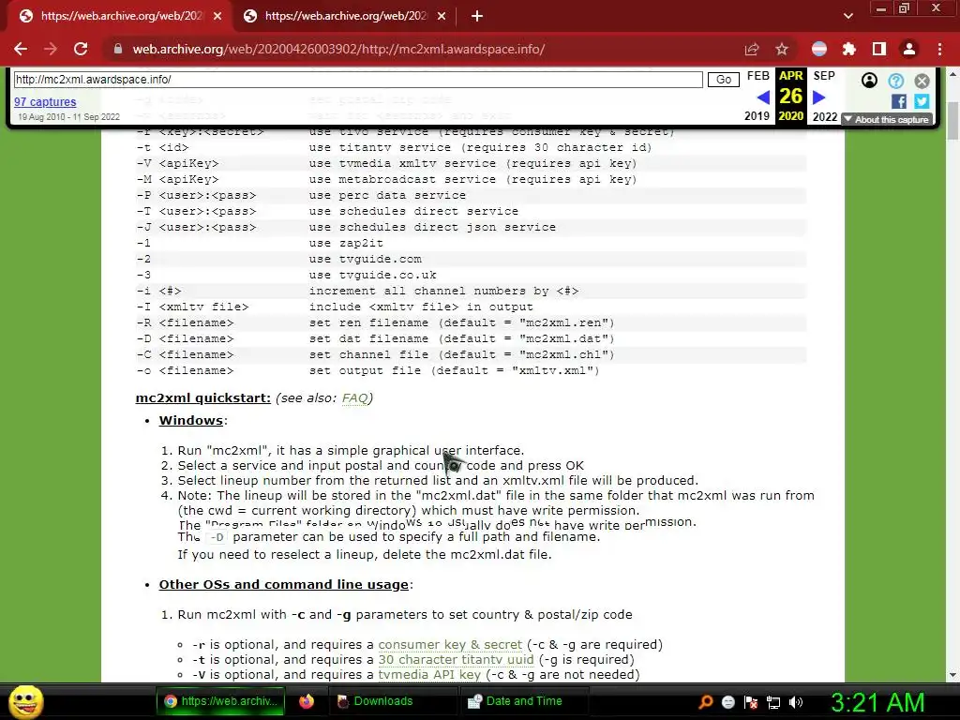Launch Firefox from the taskbar
Viewport: 960px width, 720px height.
[x=307, y=701]
